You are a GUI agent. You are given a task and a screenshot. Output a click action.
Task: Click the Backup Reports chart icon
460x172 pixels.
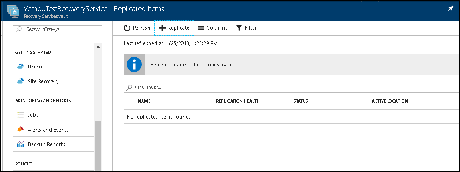(20, 144)
